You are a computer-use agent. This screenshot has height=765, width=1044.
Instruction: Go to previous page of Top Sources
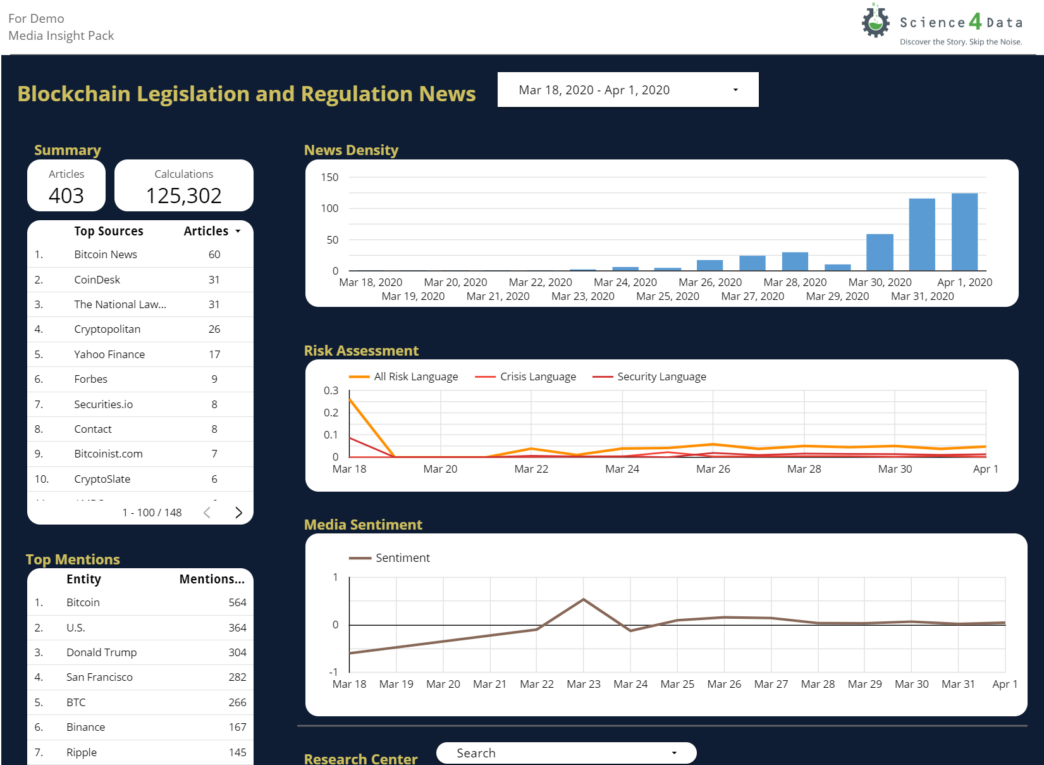click(x=207, y=513)
